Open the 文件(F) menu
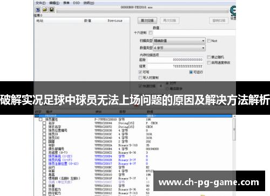The height and width of the screenshot is (196, 270). coord(40,3)
